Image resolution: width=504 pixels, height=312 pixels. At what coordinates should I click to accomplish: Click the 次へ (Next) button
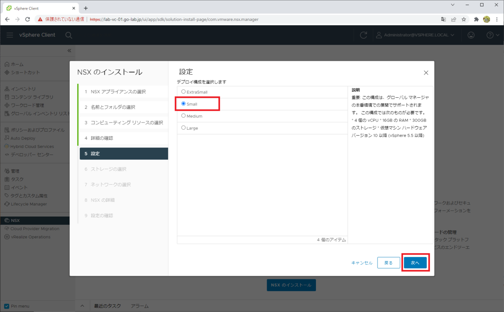(415, 263)
